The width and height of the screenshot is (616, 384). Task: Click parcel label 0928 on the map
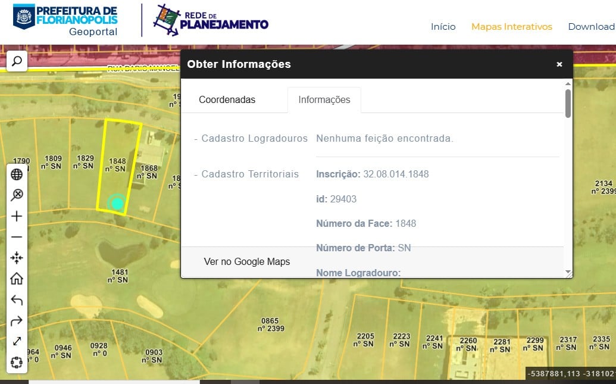click(x=98, y=349)
